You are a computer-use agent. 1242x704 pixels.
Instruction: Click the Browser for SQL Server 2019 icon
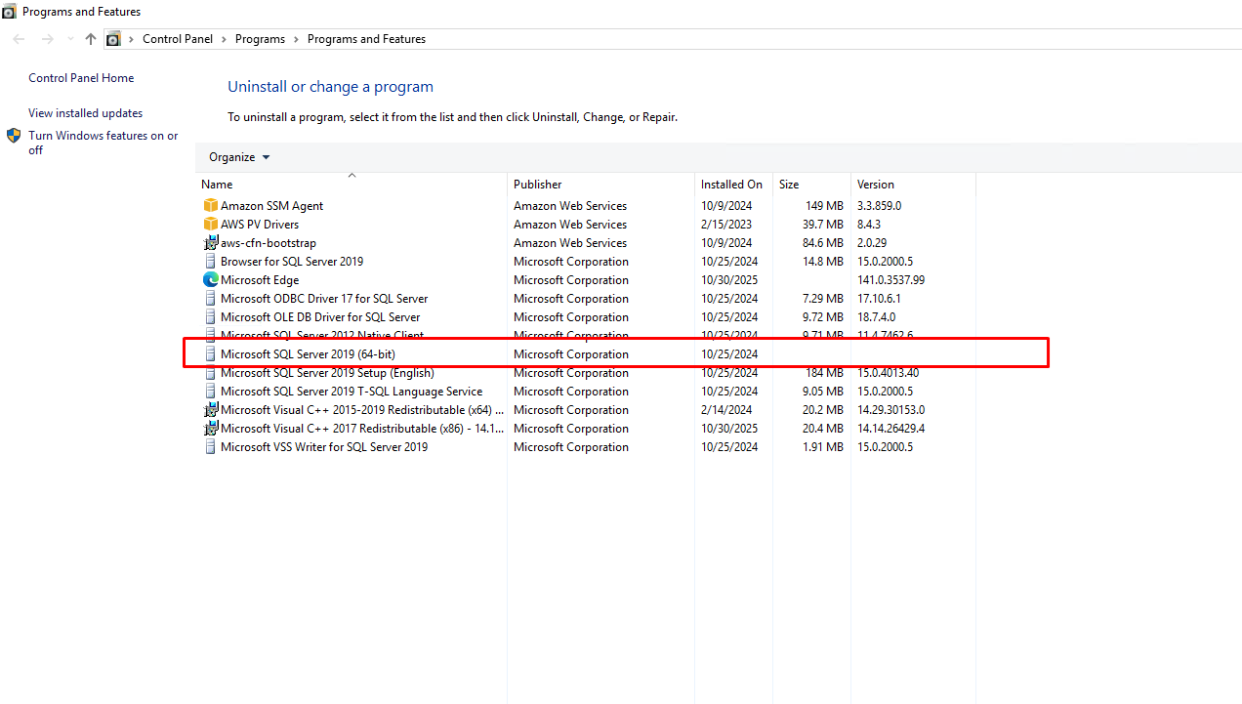(x=210, y=262)
